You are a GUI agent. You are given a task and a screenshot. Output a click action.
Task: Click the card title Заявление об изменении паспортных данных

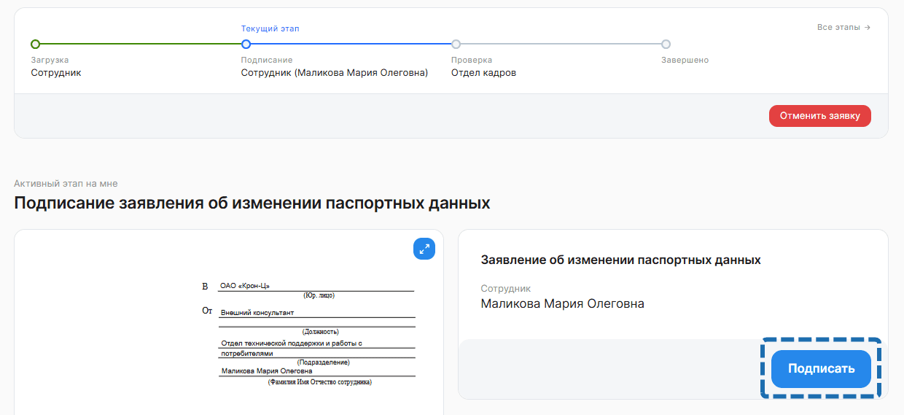621,260
